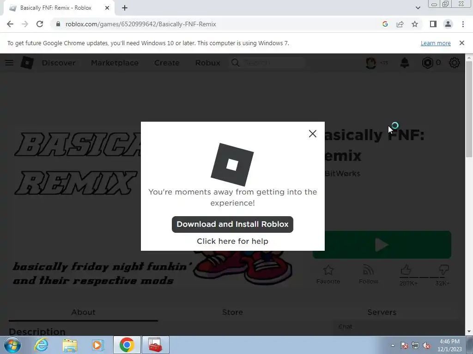Image resolution: width=473 pixels, height=354 pixels.
Task: Click the search magnifier icon
Action: (235, 63)
